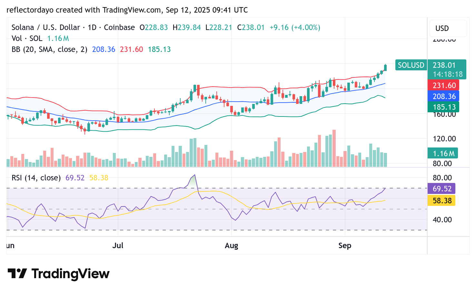Select the Solana / U.S. Dollar symbol title

click(x=46, y=27)
